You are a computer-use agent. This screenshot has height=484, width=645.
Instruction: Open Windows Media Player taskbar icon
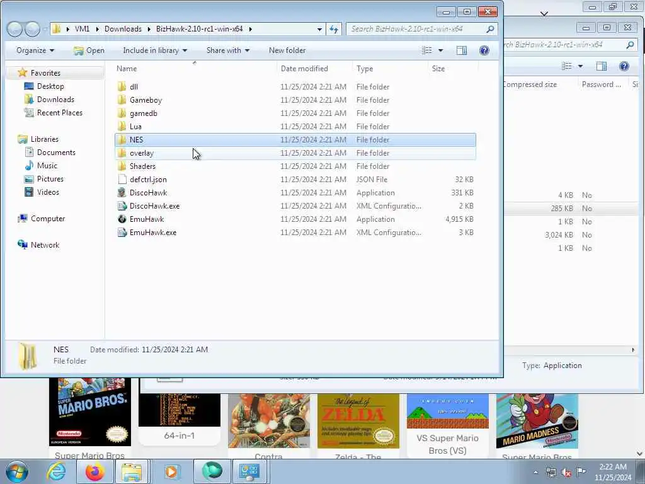point(171,471)
